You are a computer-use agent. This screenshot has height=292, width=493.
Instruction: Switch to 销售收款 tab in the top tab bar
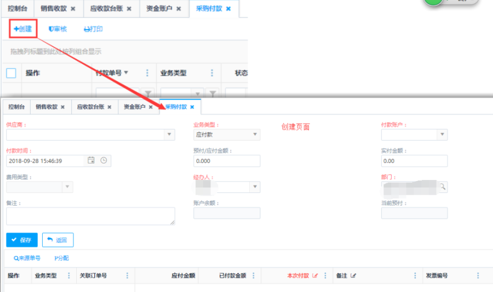(58, 9)
